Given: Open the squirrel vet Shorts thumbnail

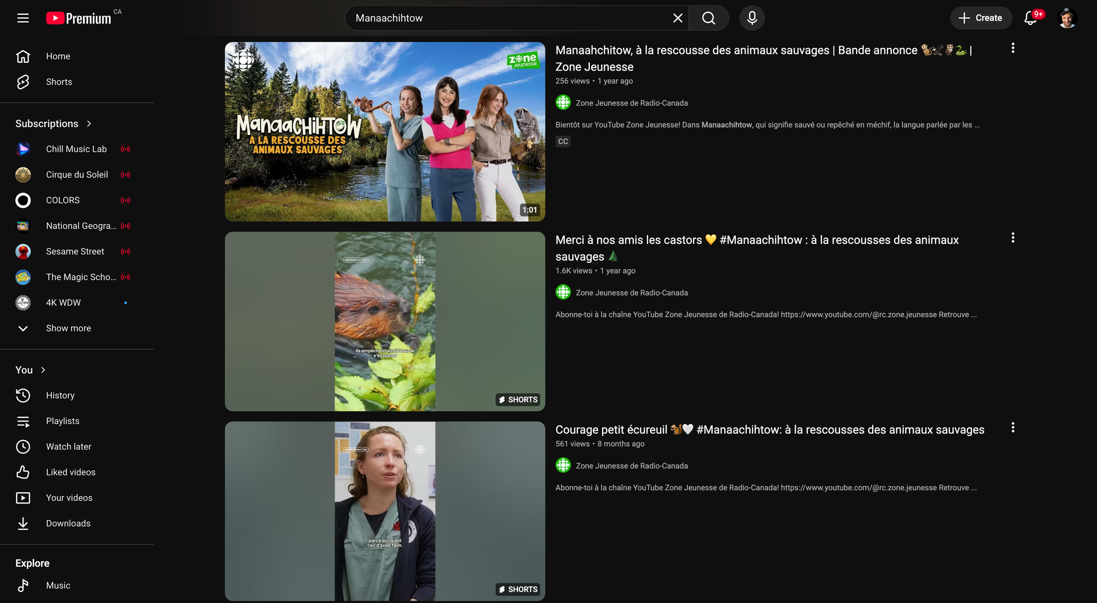Looking at the screenshot, I should [x=385, y=511].
